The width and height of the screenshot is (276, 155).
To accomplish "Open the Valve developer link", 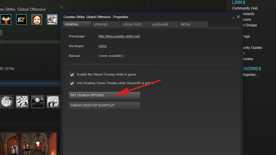I will coord(102,46).
